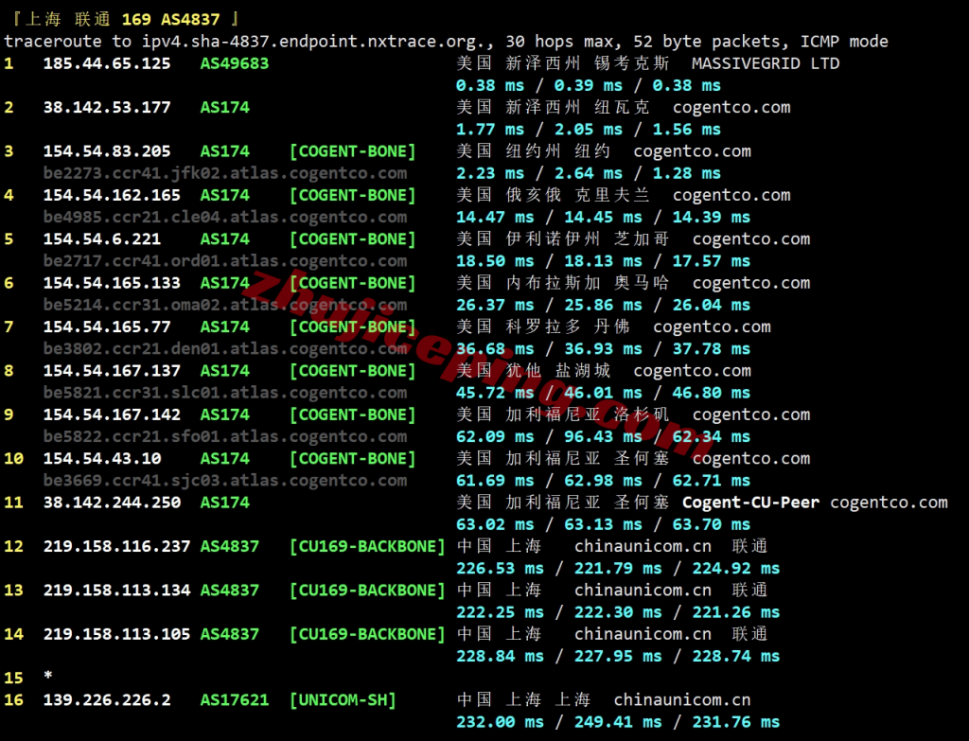This screenshot has height=741, width=969.
Task: Click IP address 139.226.226.2
Action: pyautogui.click(x=107, y=700)
